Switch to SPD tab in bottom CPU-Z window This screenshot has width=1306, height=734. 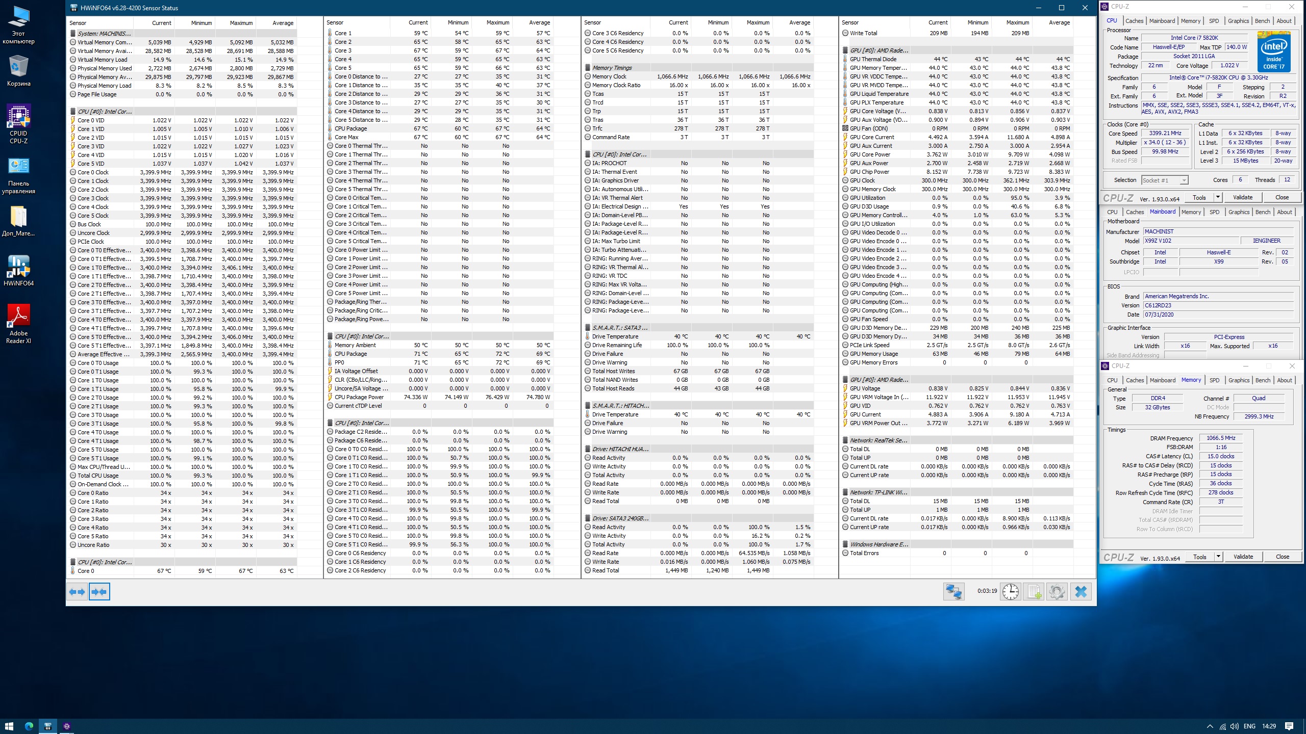[x=1214, y=380]
